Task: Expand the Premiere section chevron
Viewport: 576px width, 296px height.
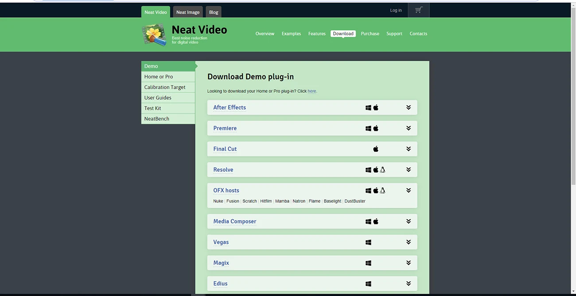Action: click(x=409, y=128)
